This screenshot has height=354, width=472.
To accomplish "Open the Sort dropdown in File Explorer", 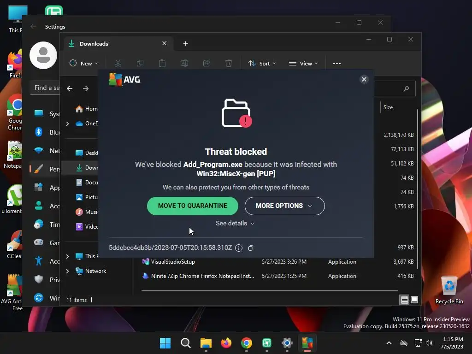I will point(262,64).
